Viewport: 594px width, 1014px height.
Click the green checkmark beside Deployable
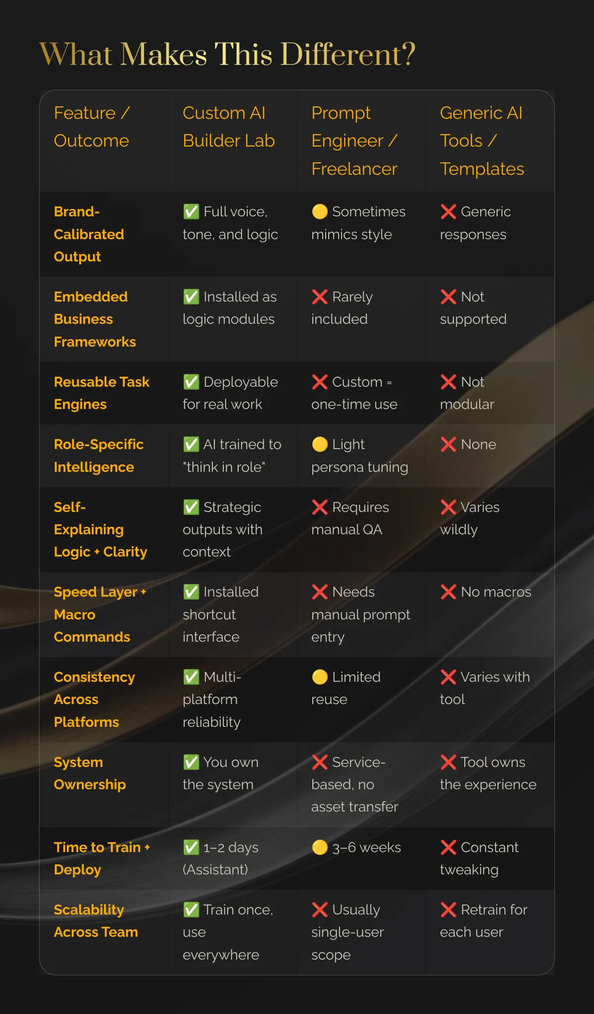pyautogui.click(x=191, y=382)
